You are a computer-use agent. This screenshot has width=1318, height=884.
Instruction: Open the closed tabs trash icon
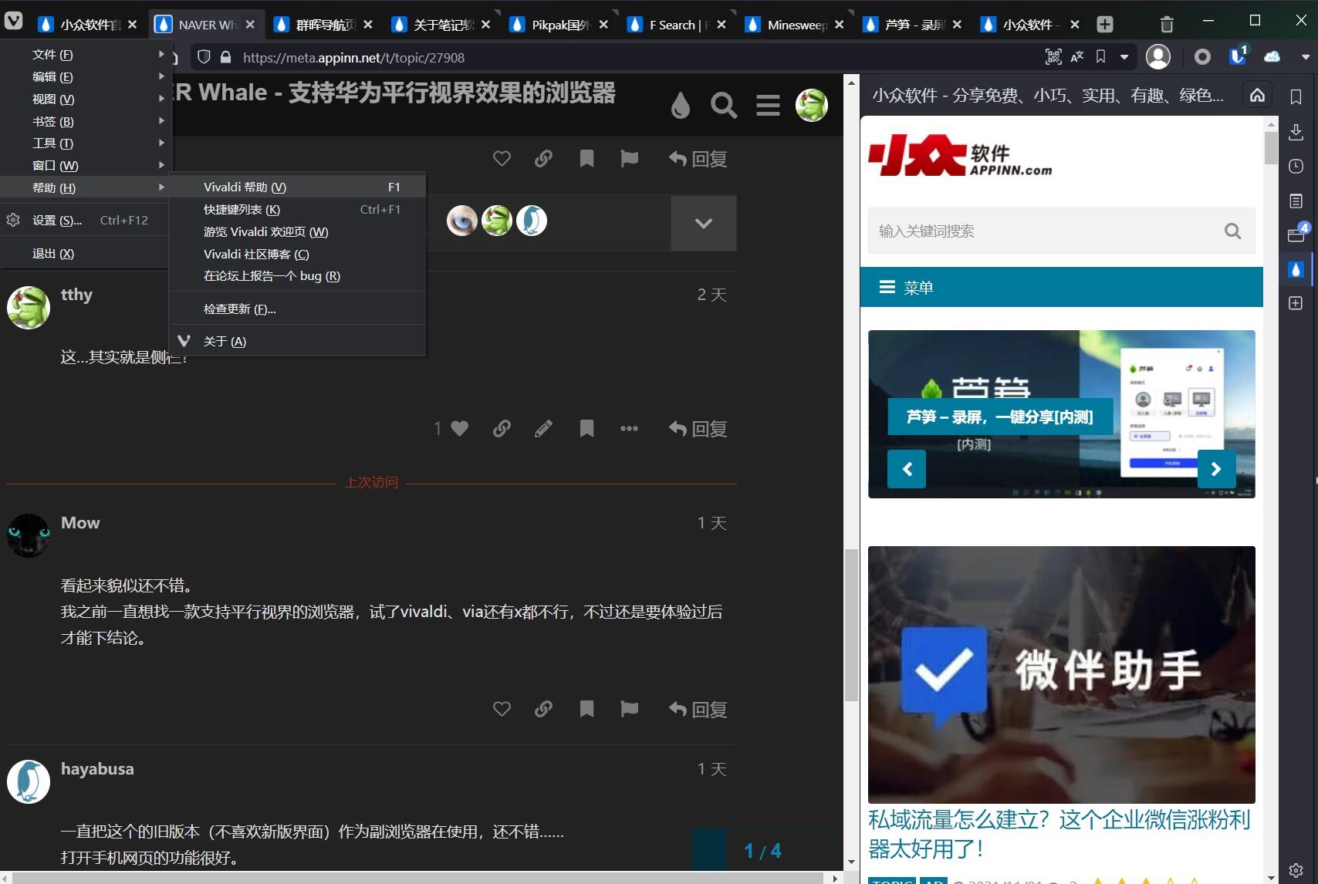pos(1167,24)
